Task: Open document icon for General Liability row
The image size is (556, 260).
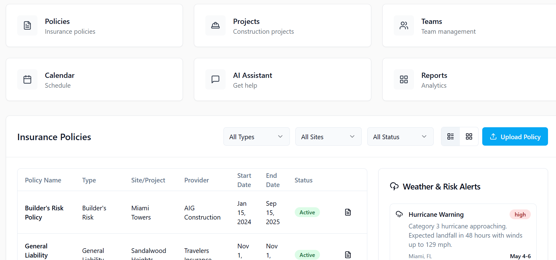Action: 348,255
